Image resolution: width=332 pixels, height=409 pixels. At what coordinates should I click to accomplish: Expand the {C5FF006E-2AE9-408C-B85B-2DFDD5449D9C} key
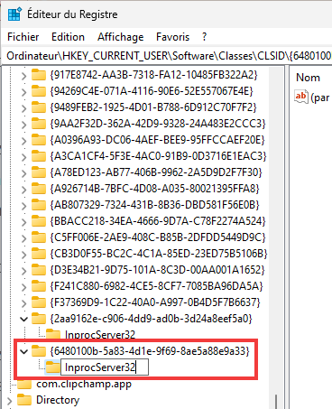pos(23,237)
